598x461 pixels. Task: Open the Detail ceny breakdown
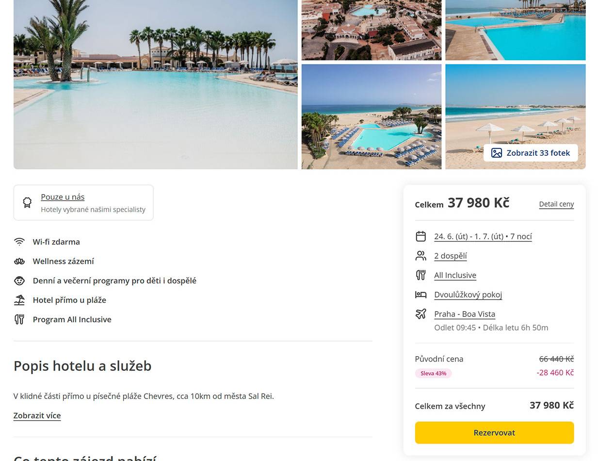(556, 204)
